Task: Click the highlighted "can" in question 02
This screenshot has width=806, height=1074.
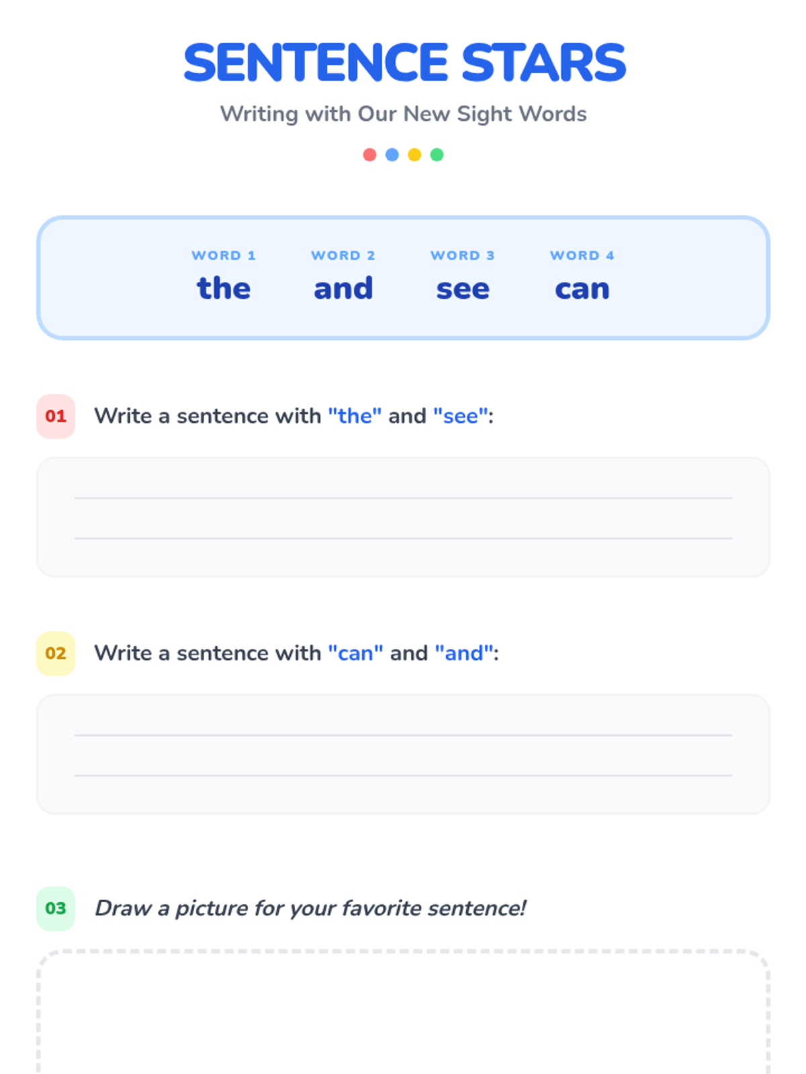Action: point(355,653)
